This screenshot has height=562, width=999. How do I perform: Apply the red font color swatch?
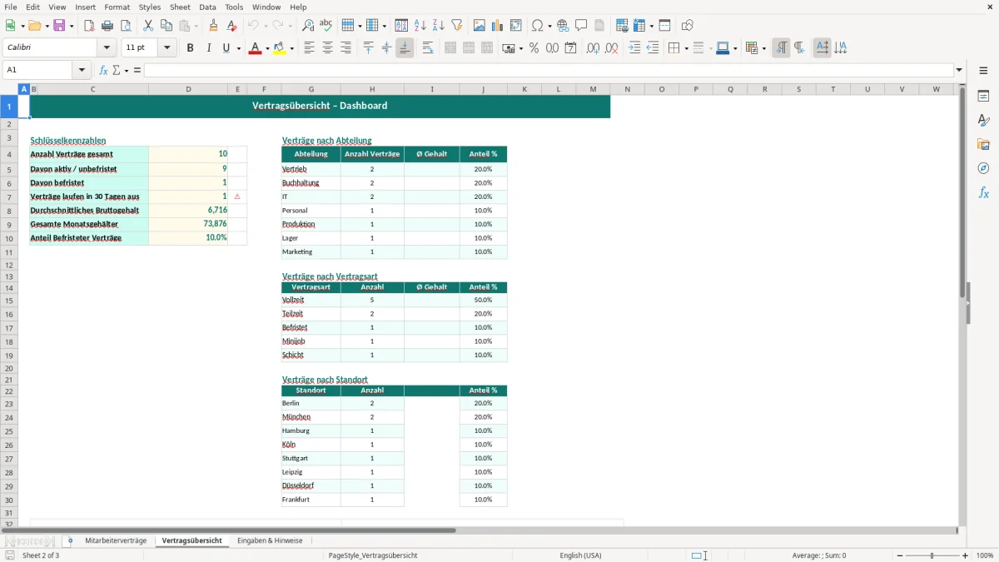coord(255,48)
